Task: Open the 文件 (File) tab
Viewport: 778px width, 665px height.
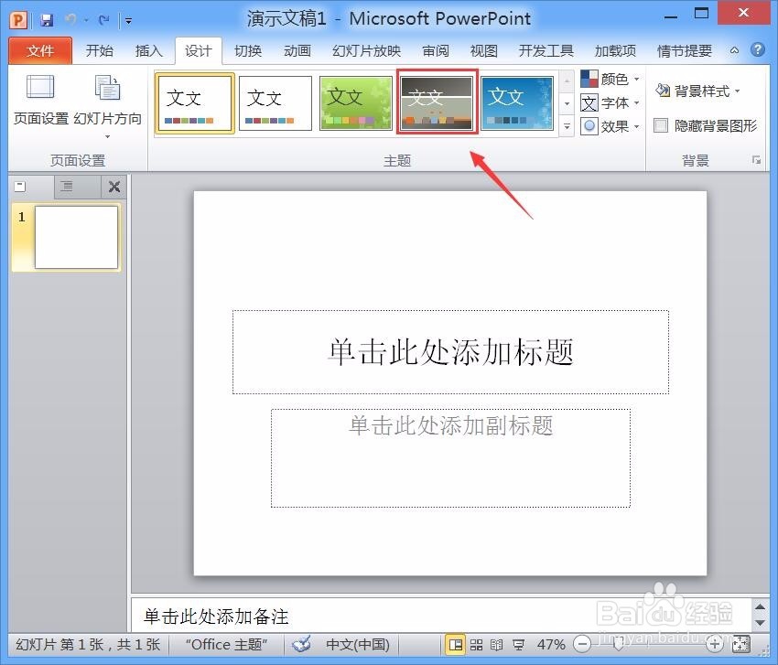Action: point(40,50)
